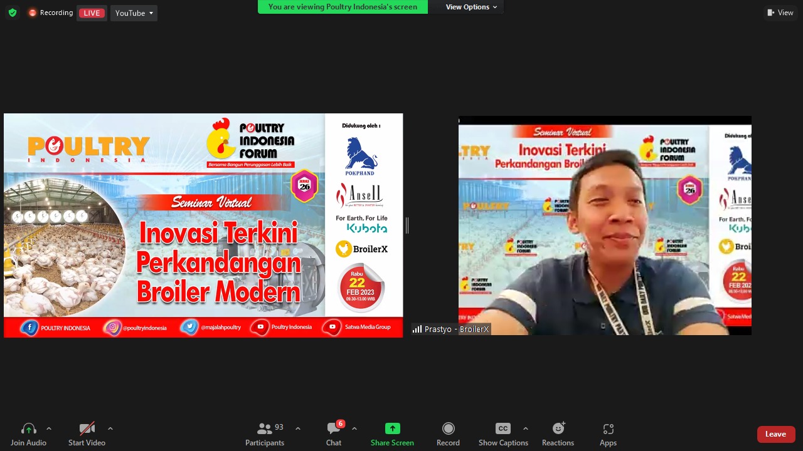Click the green encryption shield icon

point(13,13)
